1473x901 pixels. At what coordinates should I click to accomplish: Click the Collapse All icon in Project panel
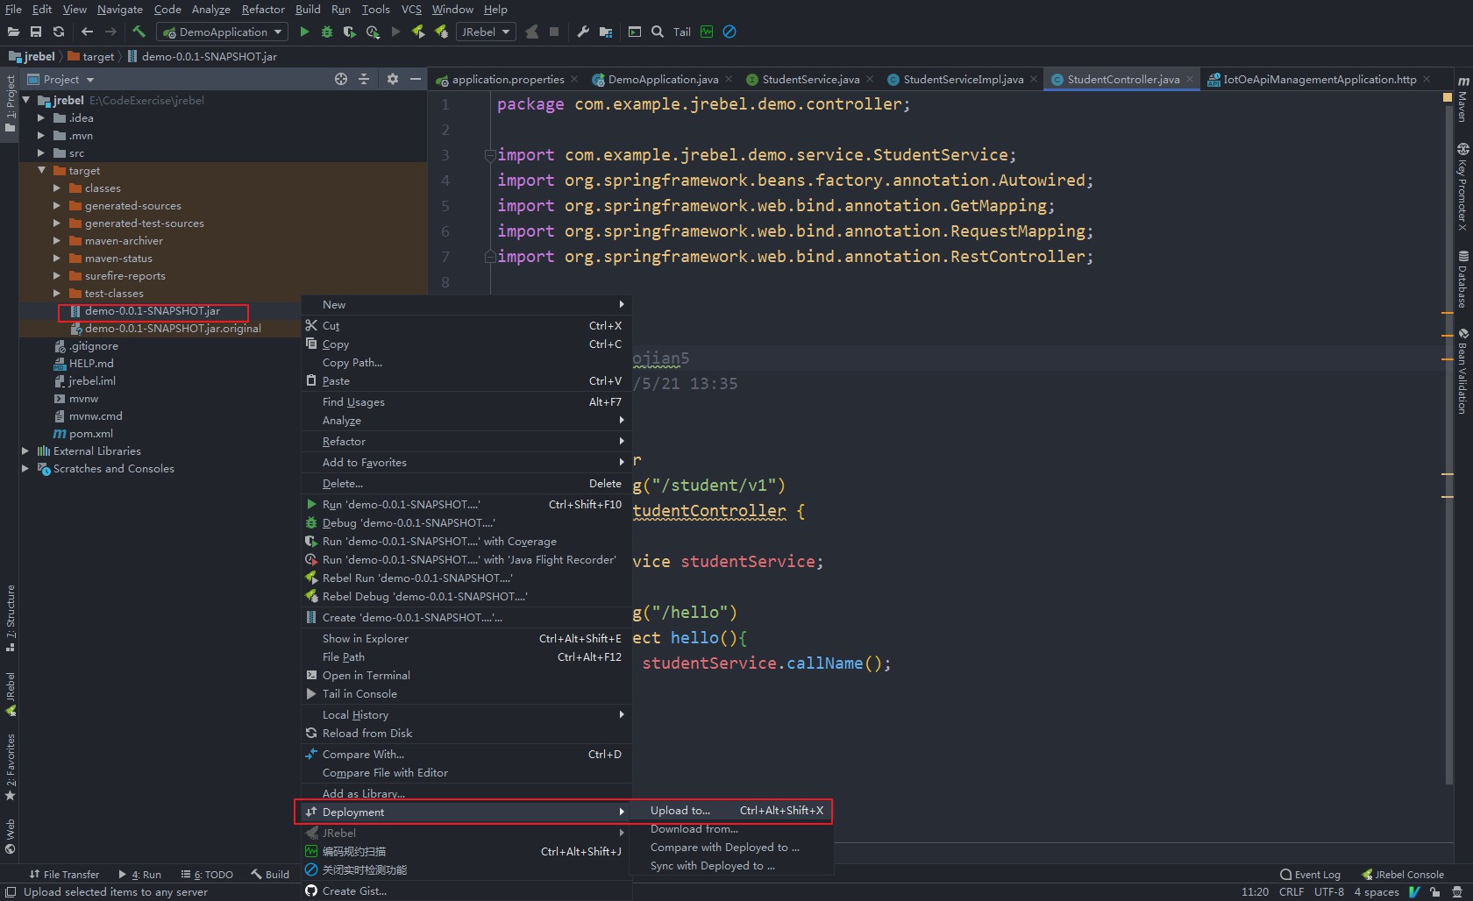(364, 79)
